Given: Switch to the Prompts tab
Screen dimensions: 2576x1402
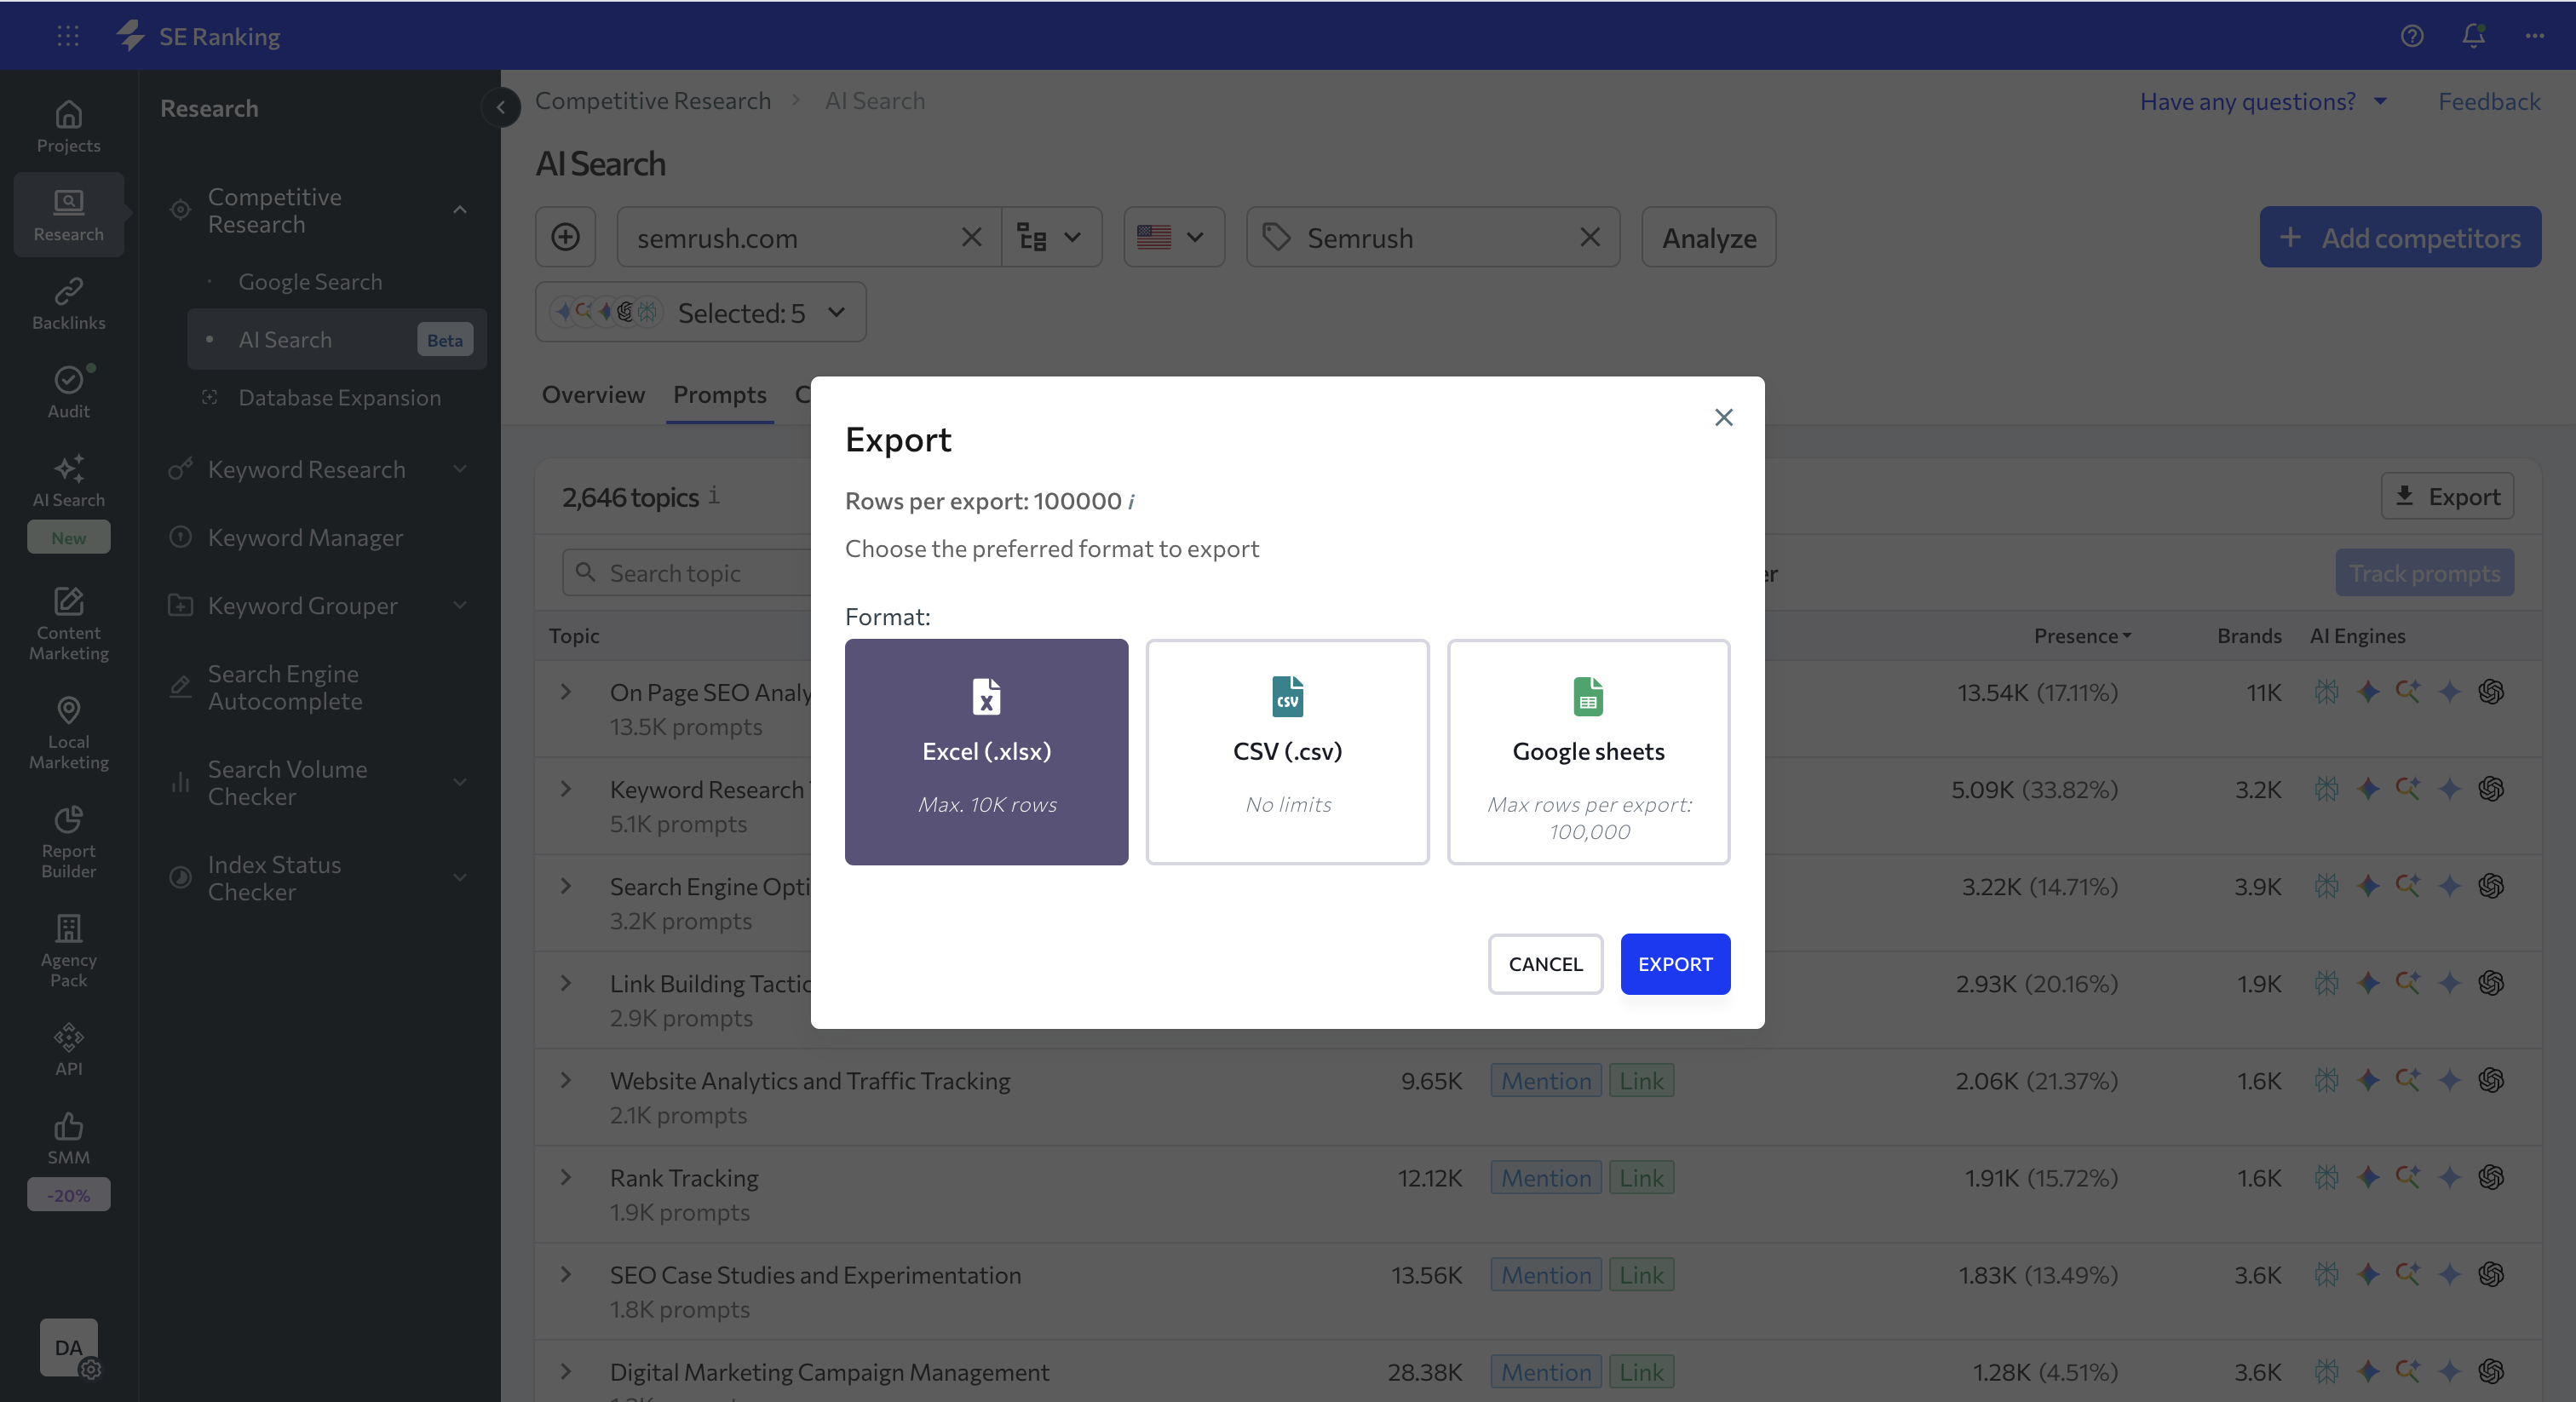Looking at the screenshot, I should click(x=720, y=394).
